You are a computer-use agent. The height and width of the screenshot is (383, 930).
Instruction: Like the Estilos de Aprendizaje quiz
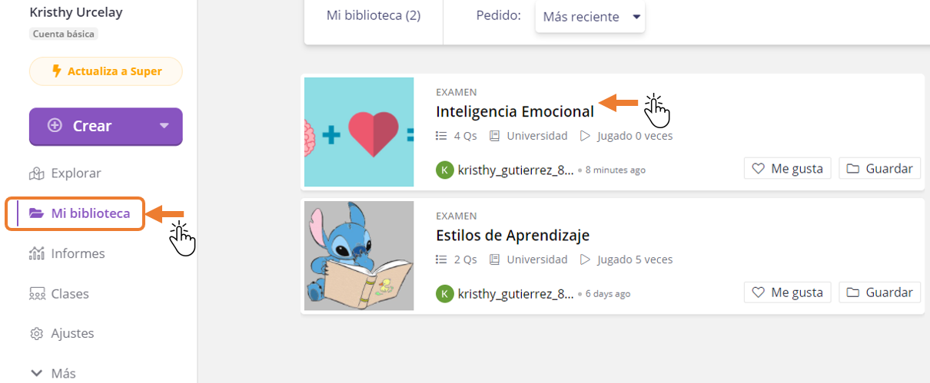coord(787,292)
